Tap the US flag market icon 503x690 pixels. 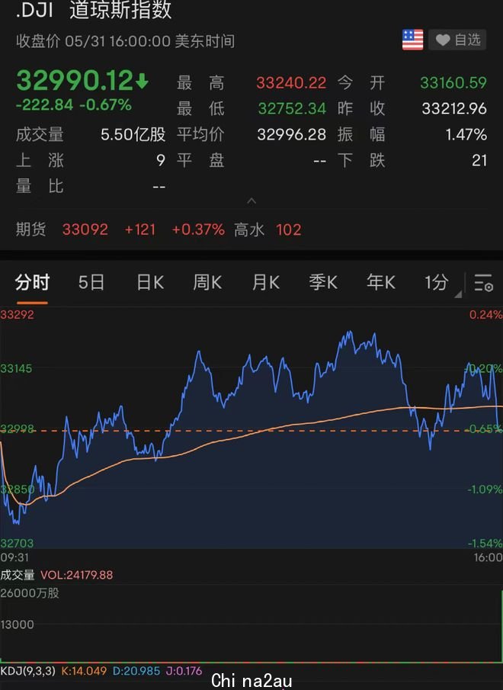point(412,40)
